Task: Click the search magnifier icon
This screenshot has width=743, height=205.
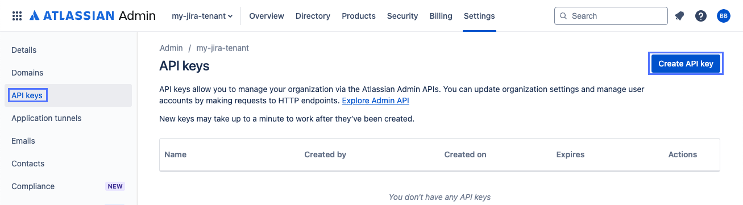Action: (563, 16)
